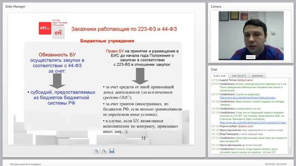
Task: Click the 'Обязанность БУ' text
Action: pos(57,55)
